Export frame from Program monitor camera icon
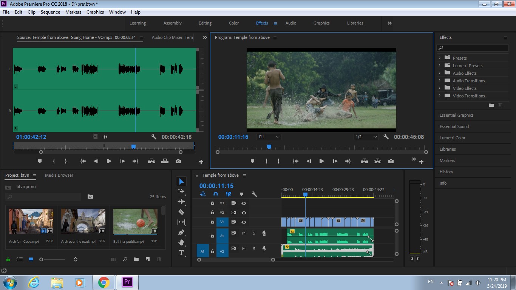The height and width of the screenshot is (290, 516). coord(391,161)
